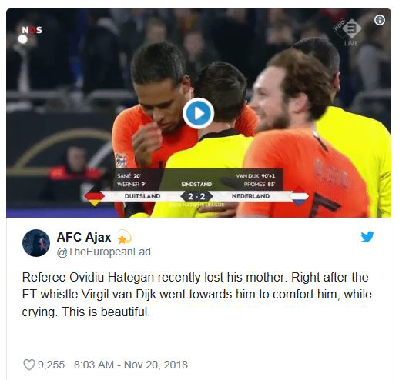Click the video thumbnail image area
The width and height of the screenshot is (409, 380).
pyautogui.click(x=199, y=113)
